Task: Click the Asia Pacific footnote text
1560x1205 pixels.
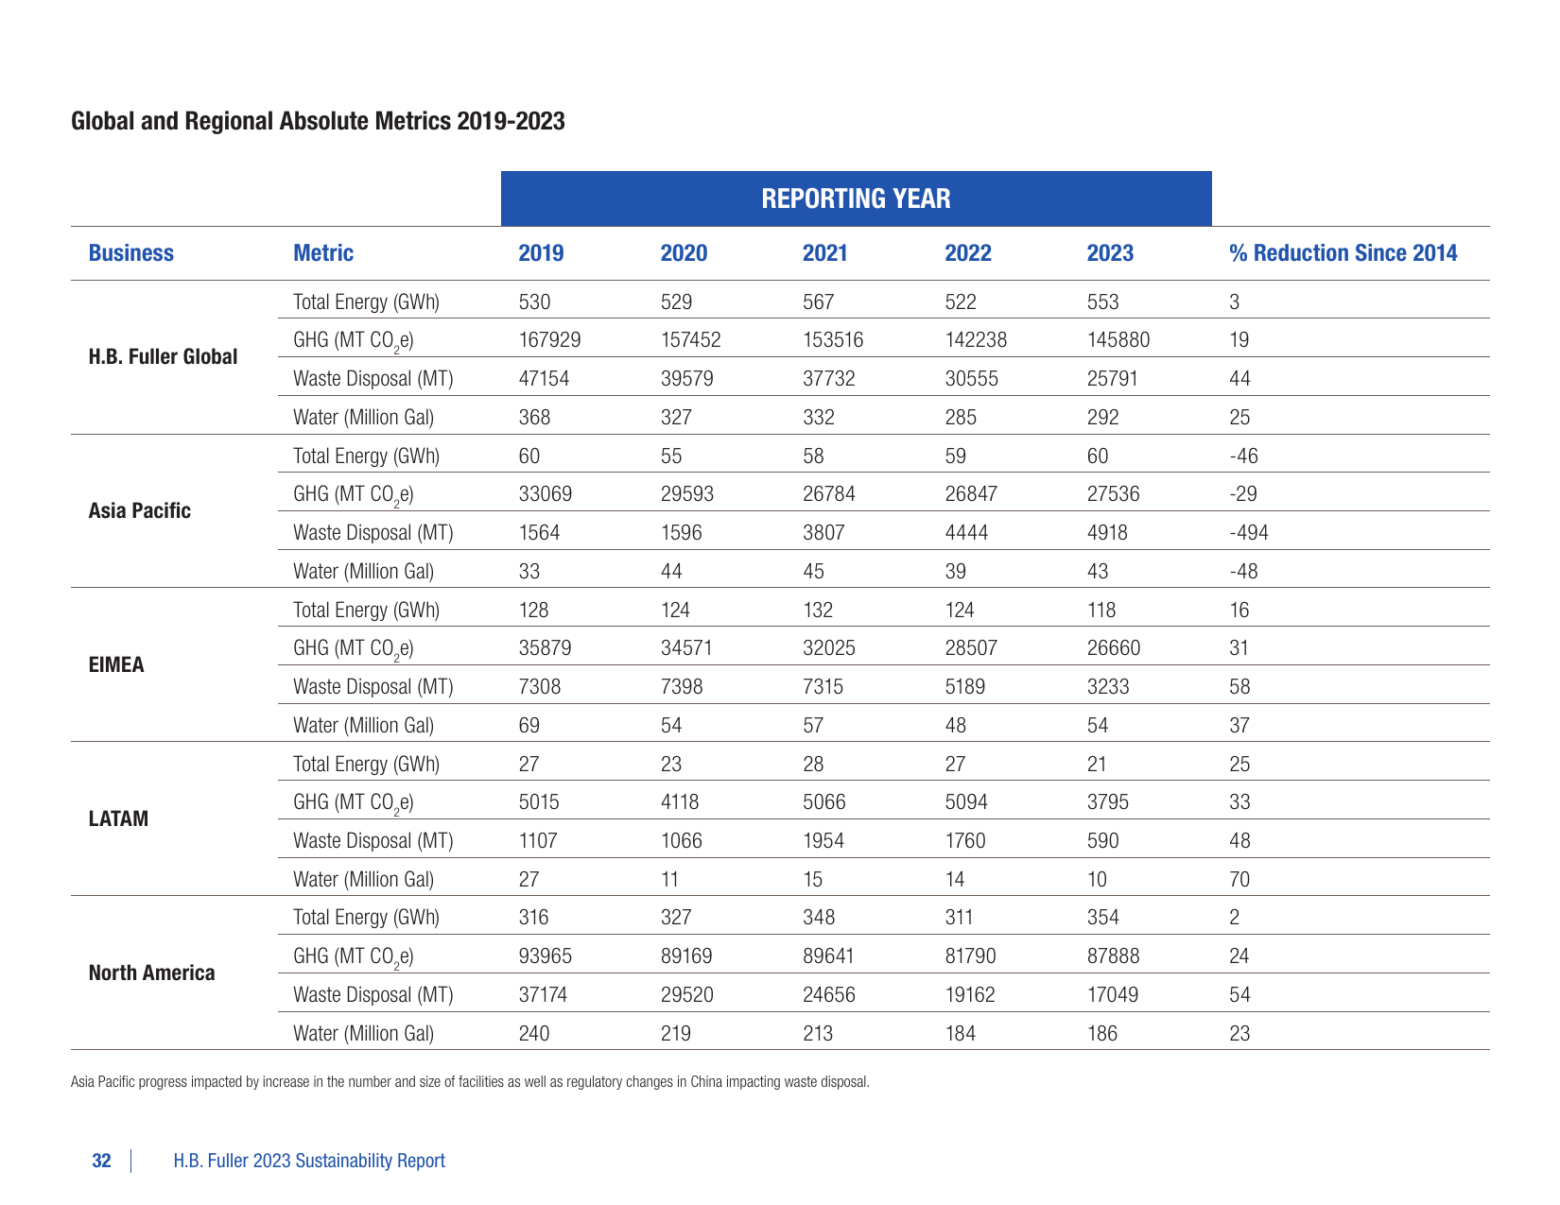Action: click(470, 1082)
